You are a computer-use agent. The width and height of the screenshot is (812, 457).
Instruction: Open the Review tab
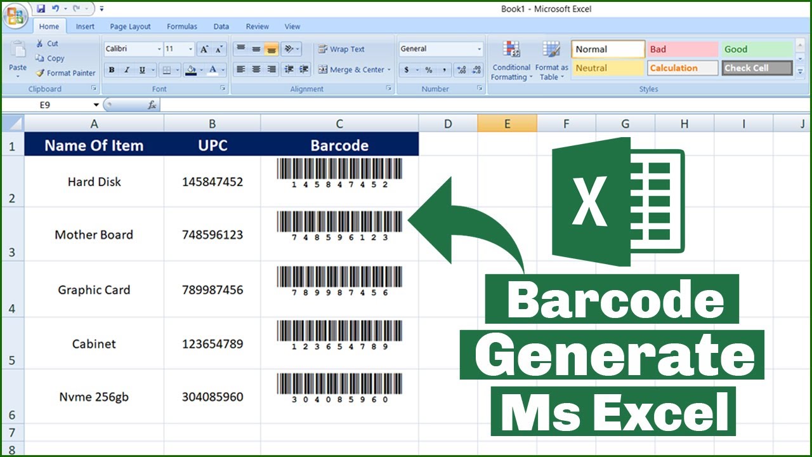click(x=258, y=27)
